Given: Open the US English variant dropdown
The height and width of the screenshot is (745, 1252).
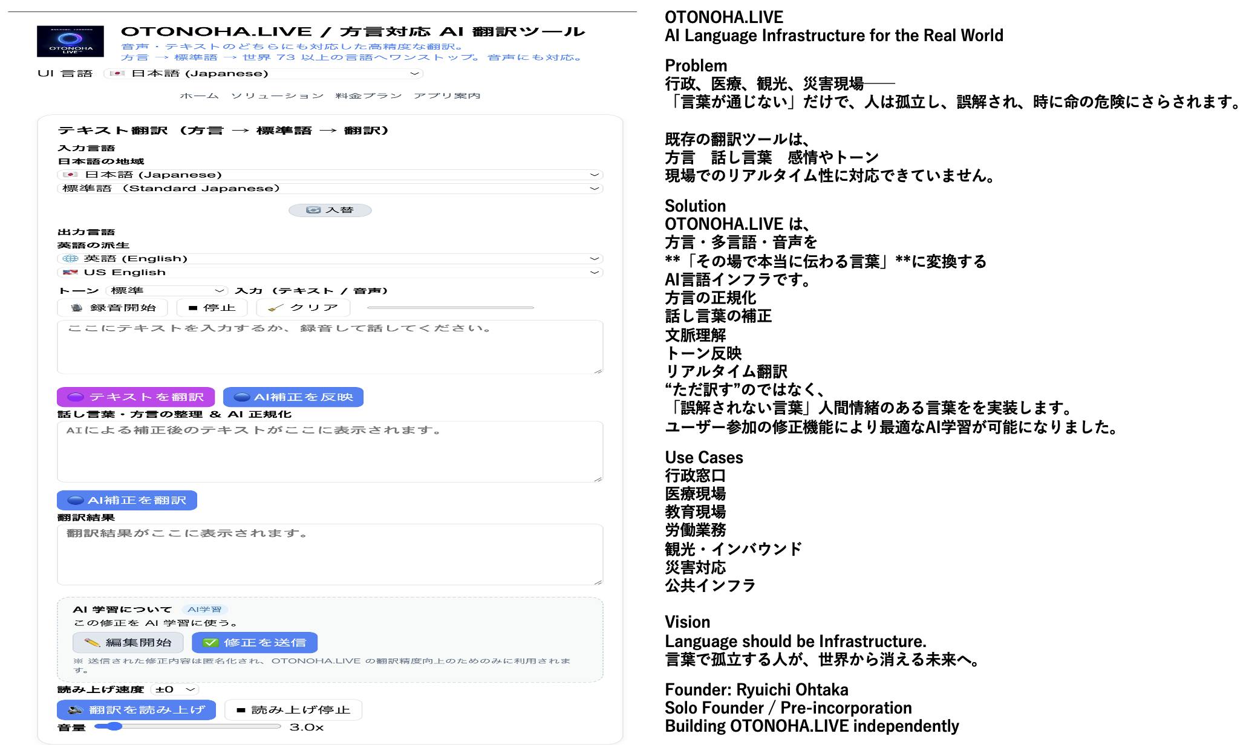Looking at the screenshot, I should click(330, 273).
